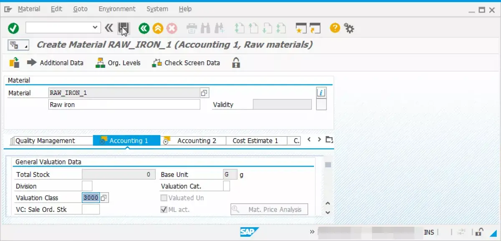The image size is (501, 241).
Task: Click the truncated 'C.' tab
Action: click(x=294, y=141)
